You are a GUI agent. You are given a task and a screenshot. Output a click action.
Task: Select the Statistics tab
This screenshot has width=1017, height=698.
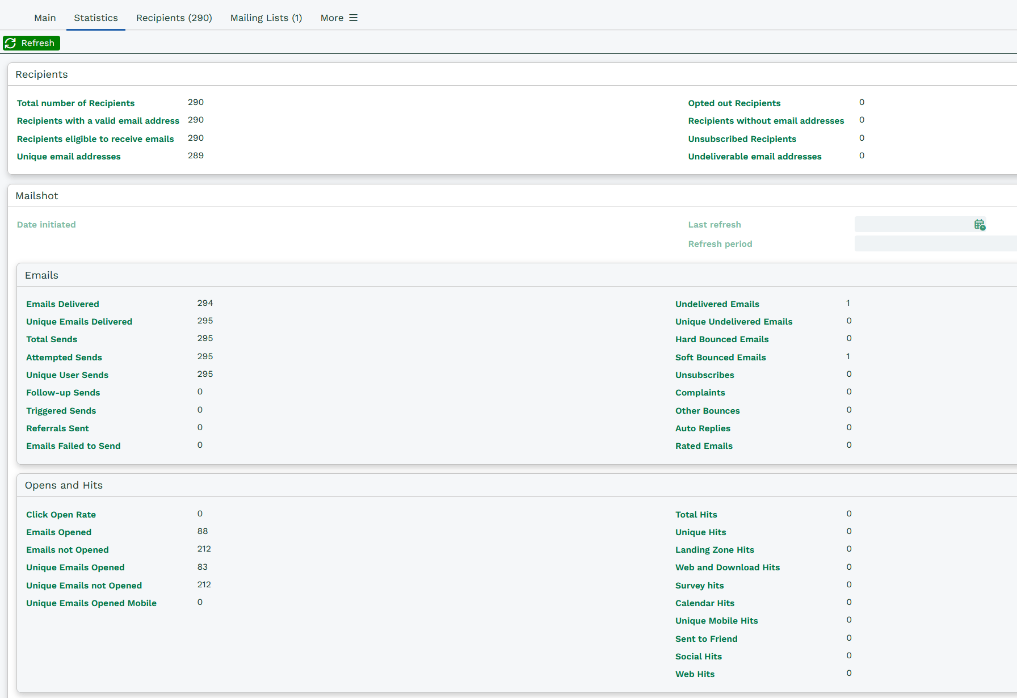coord(96,18)
